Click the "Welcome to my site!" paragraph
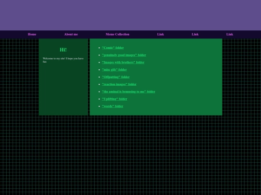 [x=63, y=60]
